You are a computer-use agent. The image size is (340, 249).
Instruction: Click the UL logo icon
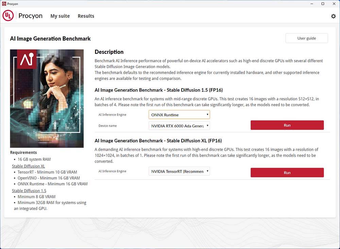coord(8,16)
